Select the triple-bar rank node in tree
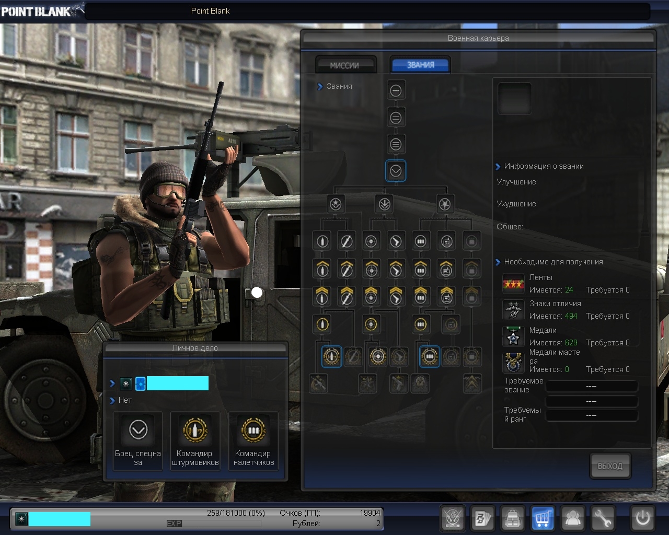The width and height of the screenshot is (669, 535). point(396,144)
